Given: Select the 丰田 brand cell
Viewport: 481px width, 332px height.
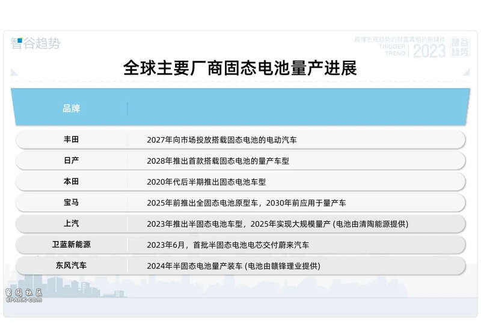Looking at the screenshot, I should pyautogui.click(x=71, y=140).
